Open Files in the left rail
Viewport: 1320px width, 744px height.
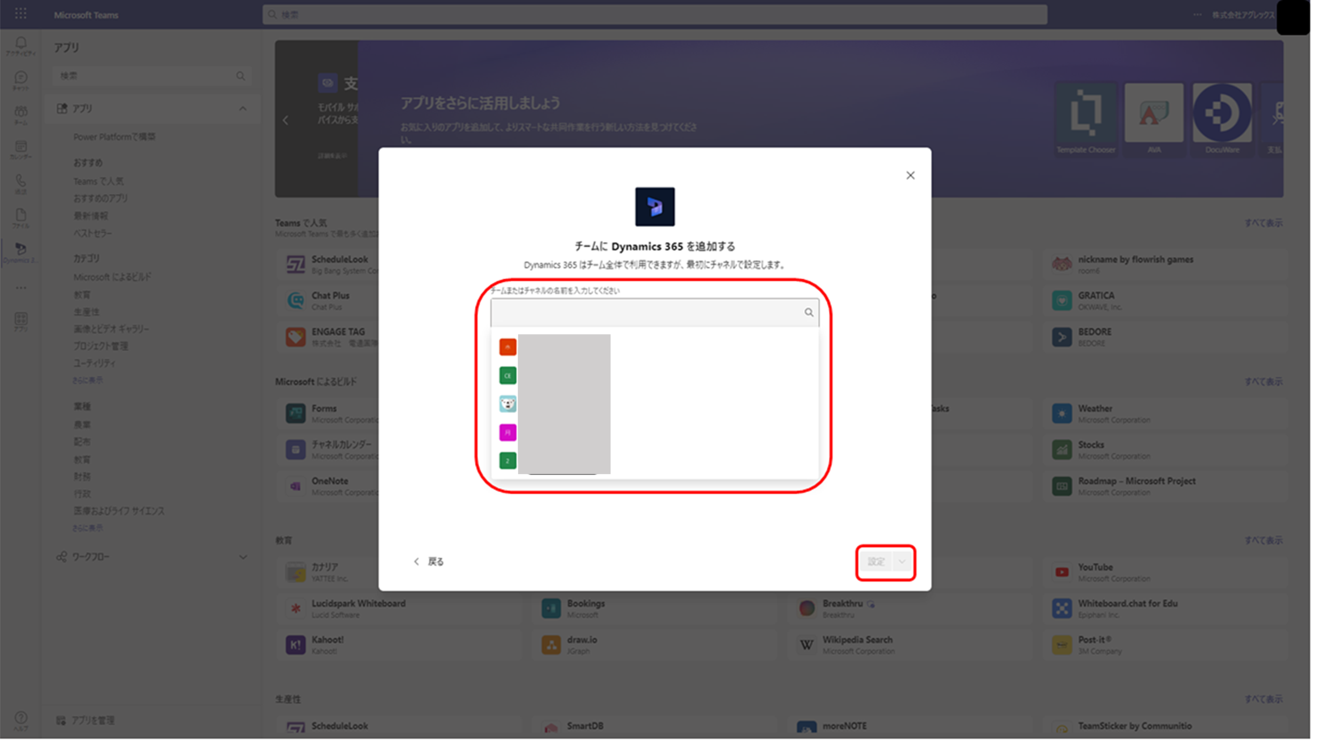click(21, 218)
